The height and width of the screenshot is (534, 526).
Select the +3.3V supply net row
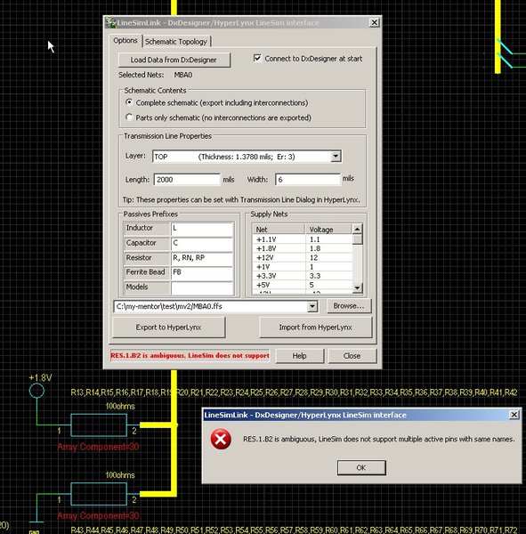pos(303,276)
